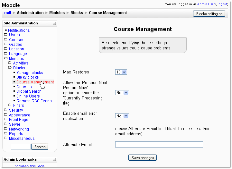232x169 pixels.
Task: Expand the Activities tree item
Action: (21, 63)
